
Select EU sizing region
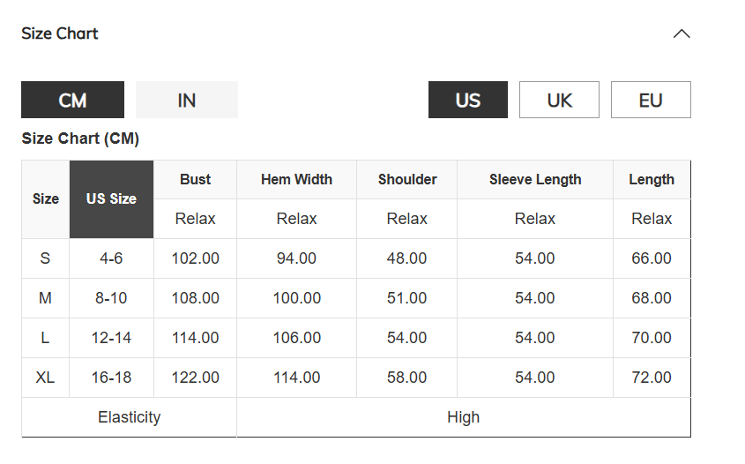pyautogui.click(x=651, y=100)
